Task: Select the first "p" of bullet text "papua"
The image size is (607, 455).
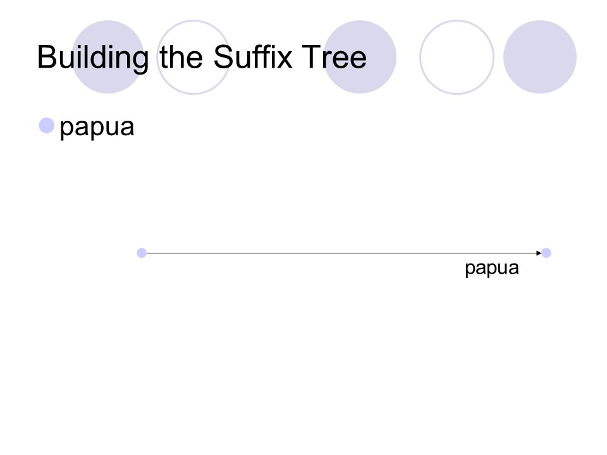Action: click(66, 129)
